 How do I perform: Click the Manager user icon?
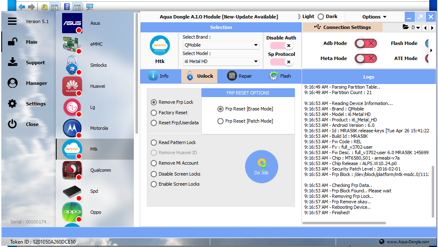(13, 83)
